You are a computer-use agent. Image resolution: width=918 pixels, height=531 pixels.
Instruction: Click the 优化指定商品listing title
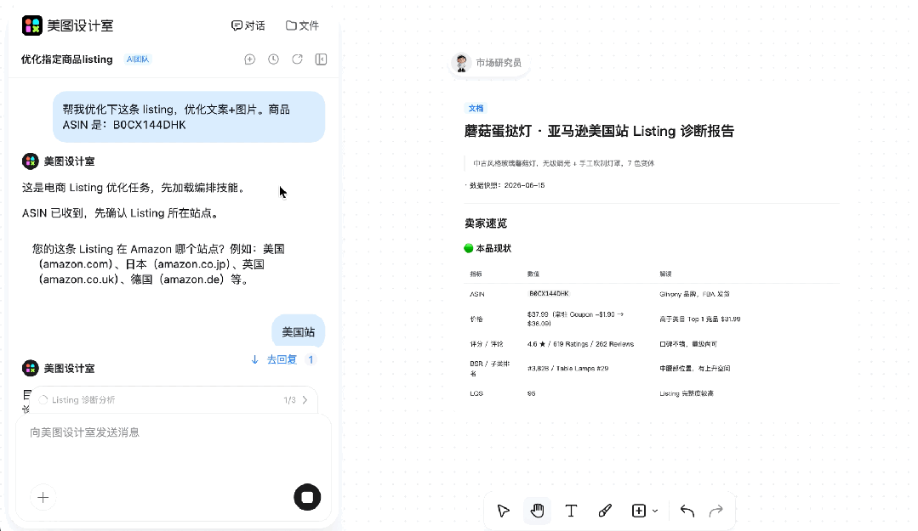(66, 59)
